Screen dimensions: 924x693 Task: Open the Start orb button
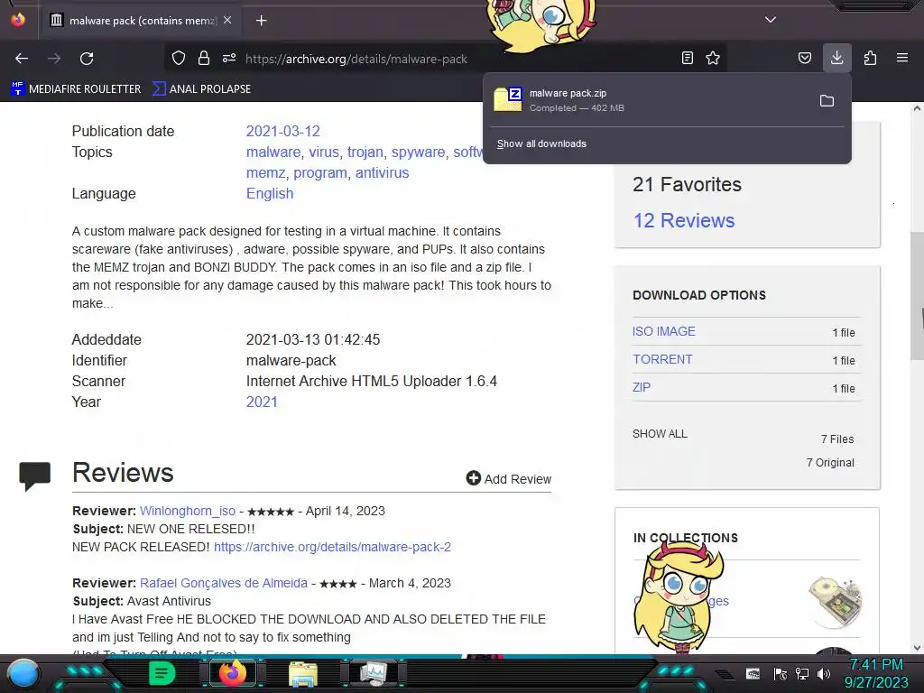[x=23, y=673]
